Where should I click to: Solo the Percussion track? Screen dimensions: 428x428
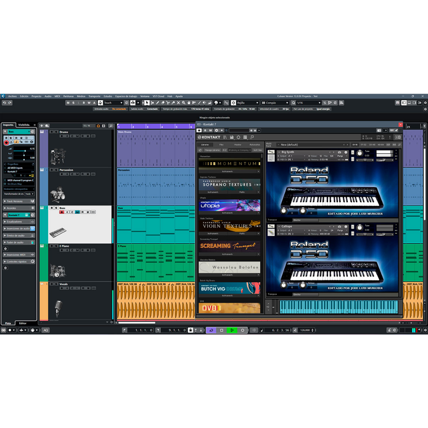pyautogui.click(x=56, y=170)
